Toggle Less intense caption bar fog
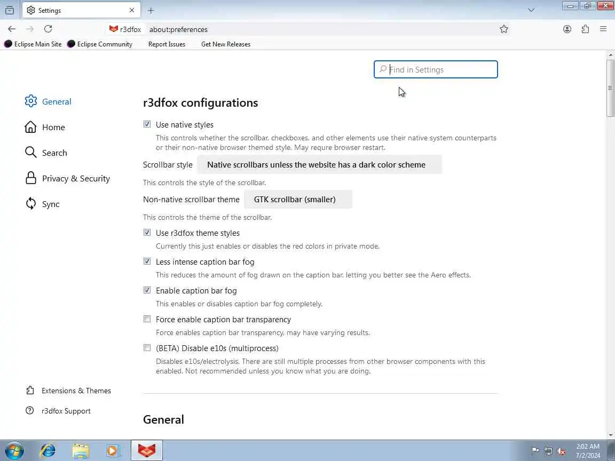 147,261
